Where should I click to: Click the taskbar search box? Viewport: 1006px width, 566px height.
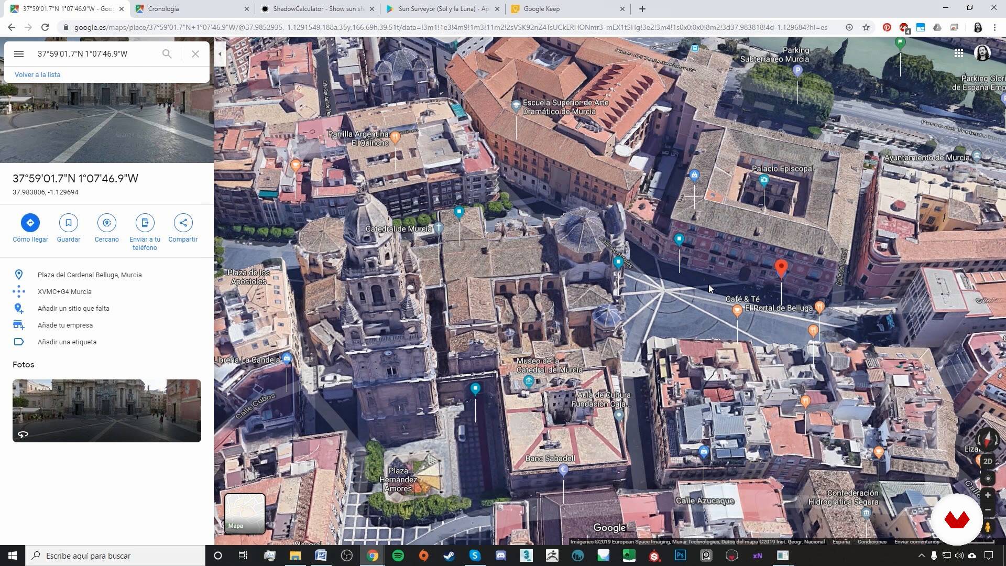click(x=115, y=556)
